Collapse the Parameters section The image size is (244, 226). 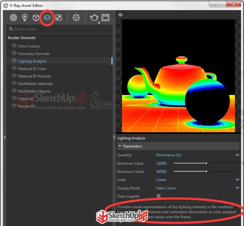[120, 146]
